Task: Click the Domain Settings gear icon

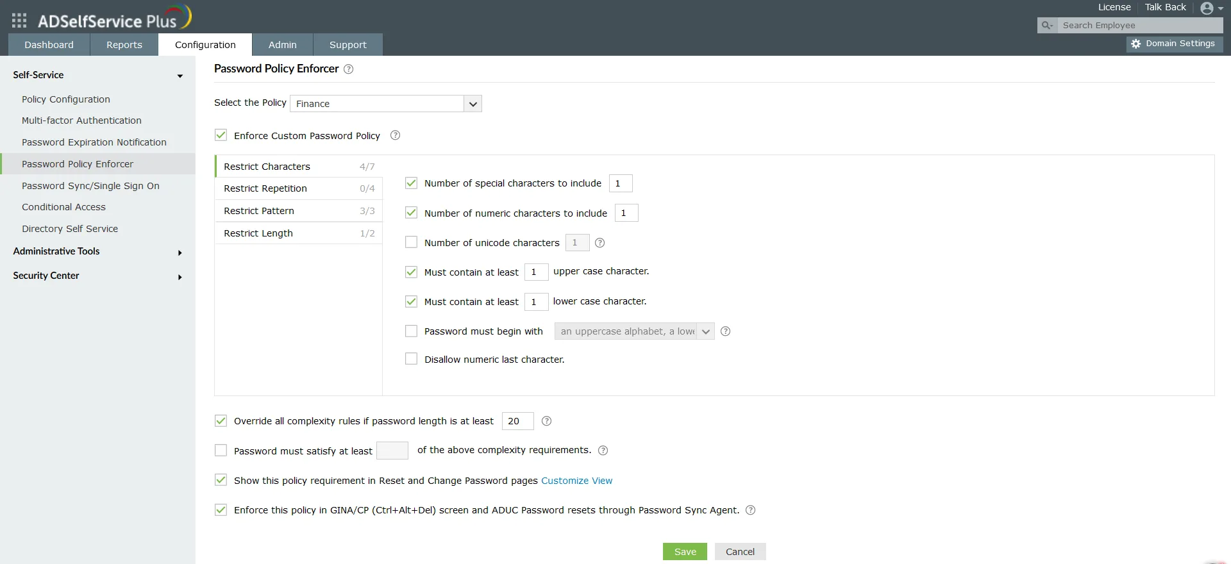Action: click(1136, 44)
